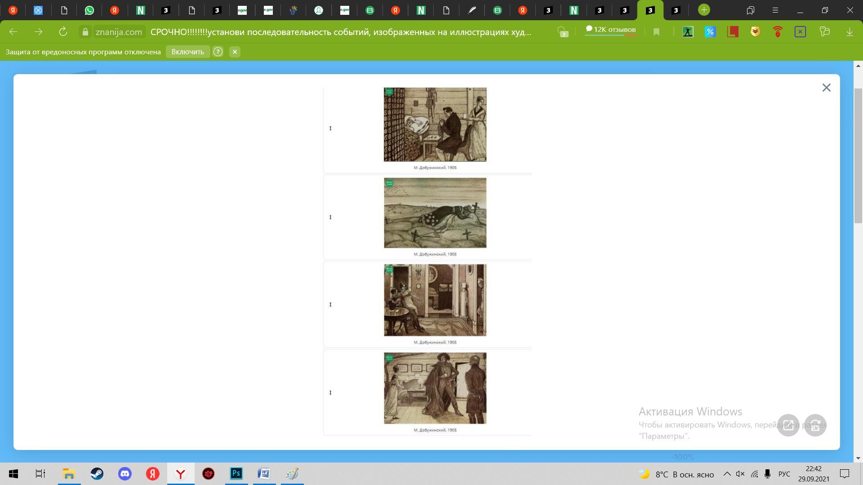Toggle the muted volume tray icon
Image resolution: width=863 pixels, height=485 pixels.
740,474
